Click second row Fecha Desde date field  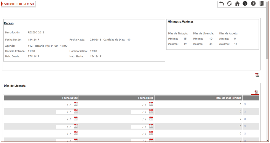[64, 112]
